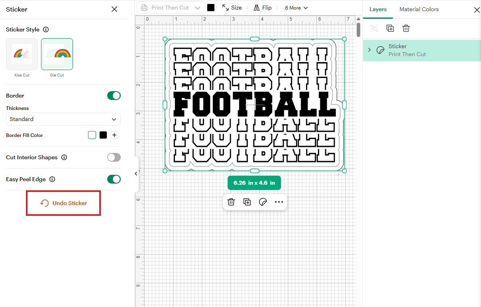Viewport: 481px width, 307px height.
Task: Click trash icon in floating canvas toolbar
Action: tap(231, 202)
